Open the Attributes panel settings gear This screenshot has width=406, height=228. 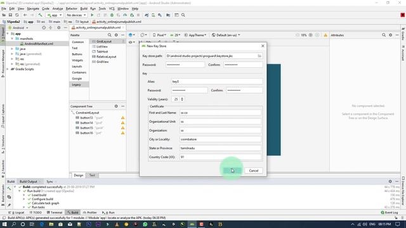pyautogui.click(x=391, y=35)
